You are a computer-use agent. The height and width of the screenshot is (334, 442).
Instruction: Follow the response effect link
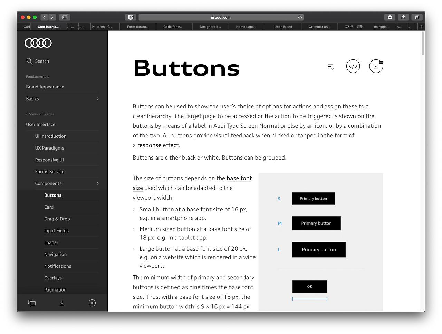tap(158, 145)
